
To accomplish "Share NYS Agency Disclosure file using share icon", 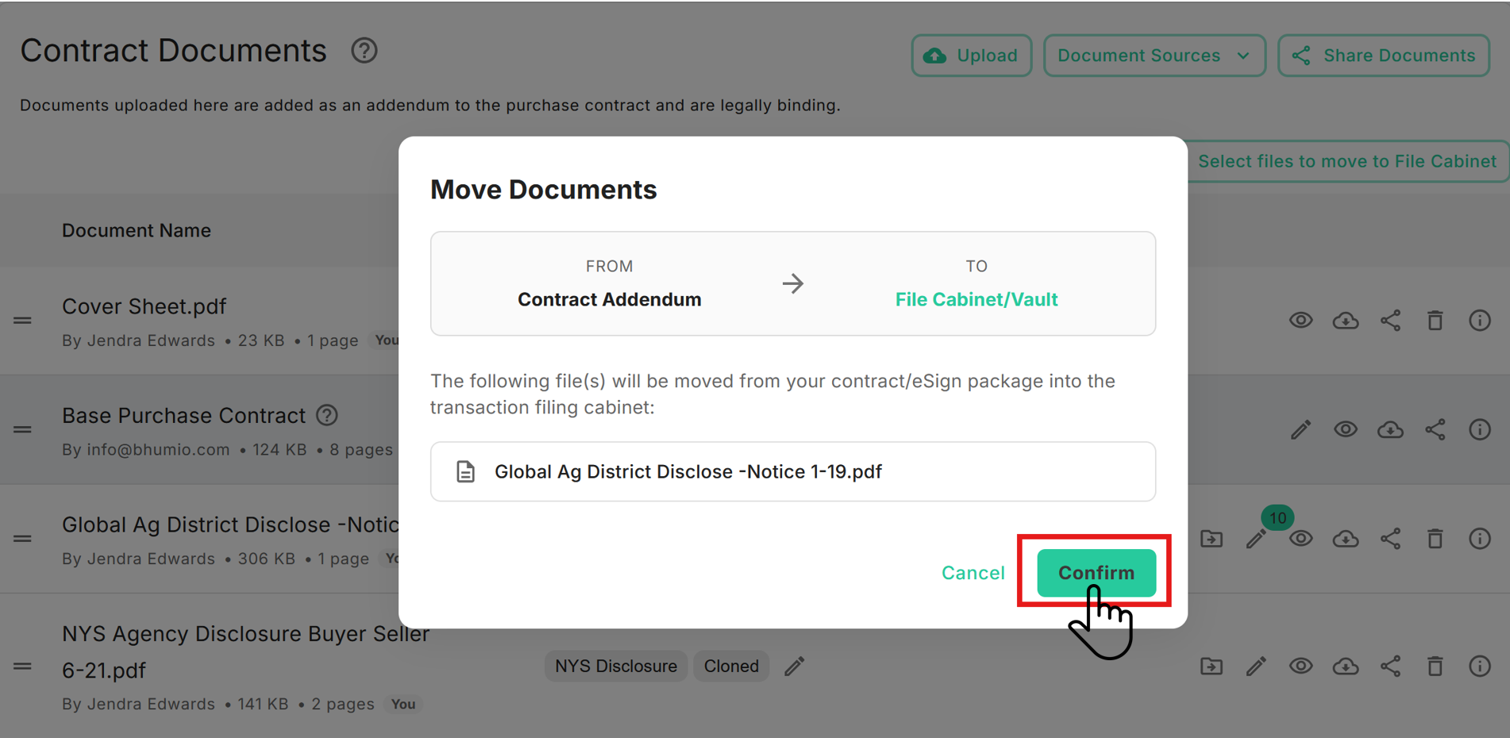I will coord(1390,666).
